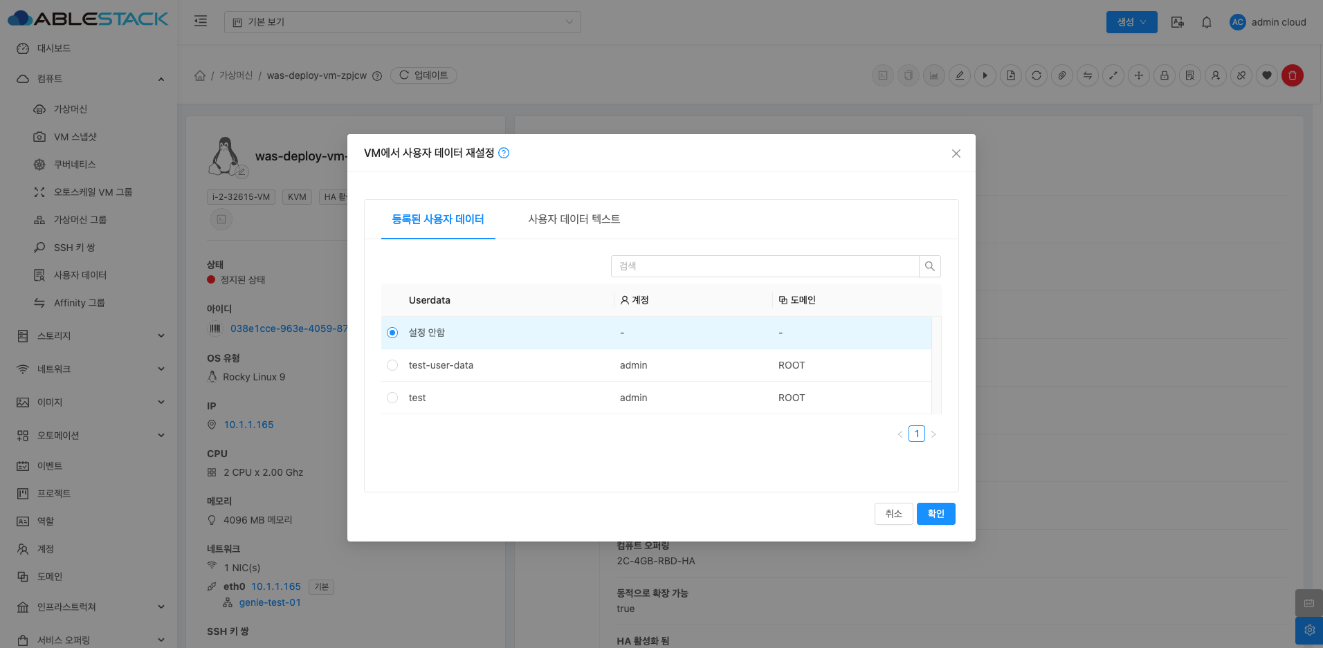
Task: Select the '설정 안함' radio option
Action: pos(392,333)
